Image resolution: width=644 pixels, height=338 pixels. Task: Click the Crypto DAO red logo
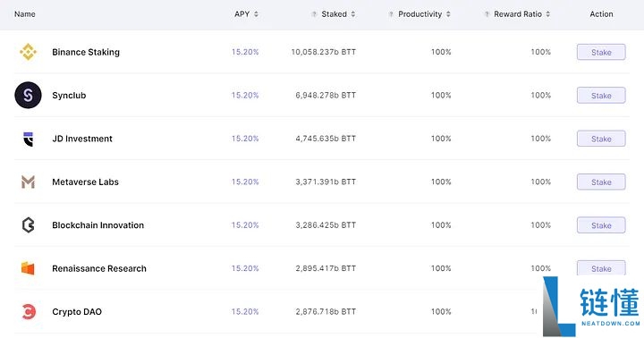click(x=29, y=312)
